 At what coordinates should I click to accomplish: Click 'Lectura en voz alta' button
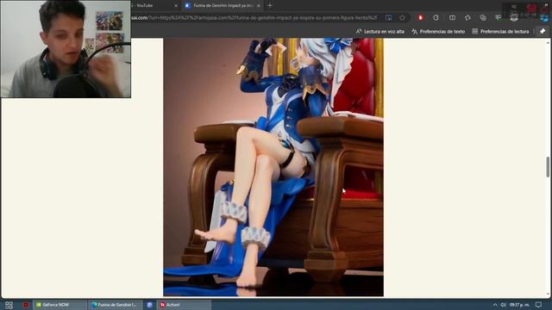tap(379, 32)
